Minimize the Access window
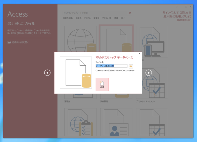This screenshot has height=142, width=197. coord(181,7)
